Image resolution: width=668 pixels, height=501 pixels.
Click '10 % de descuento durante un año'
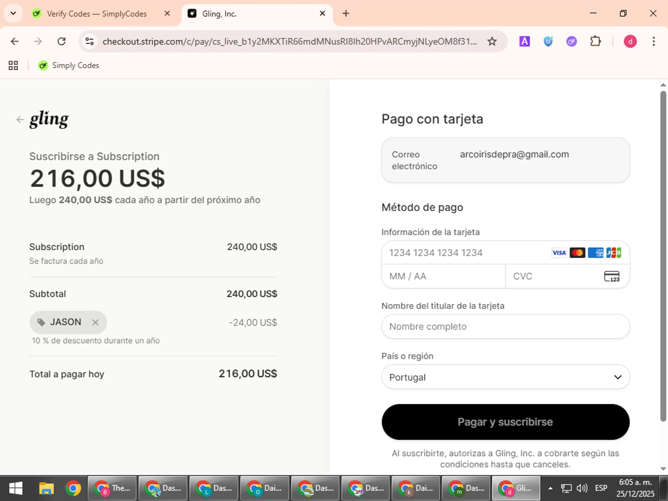[96, 341]
